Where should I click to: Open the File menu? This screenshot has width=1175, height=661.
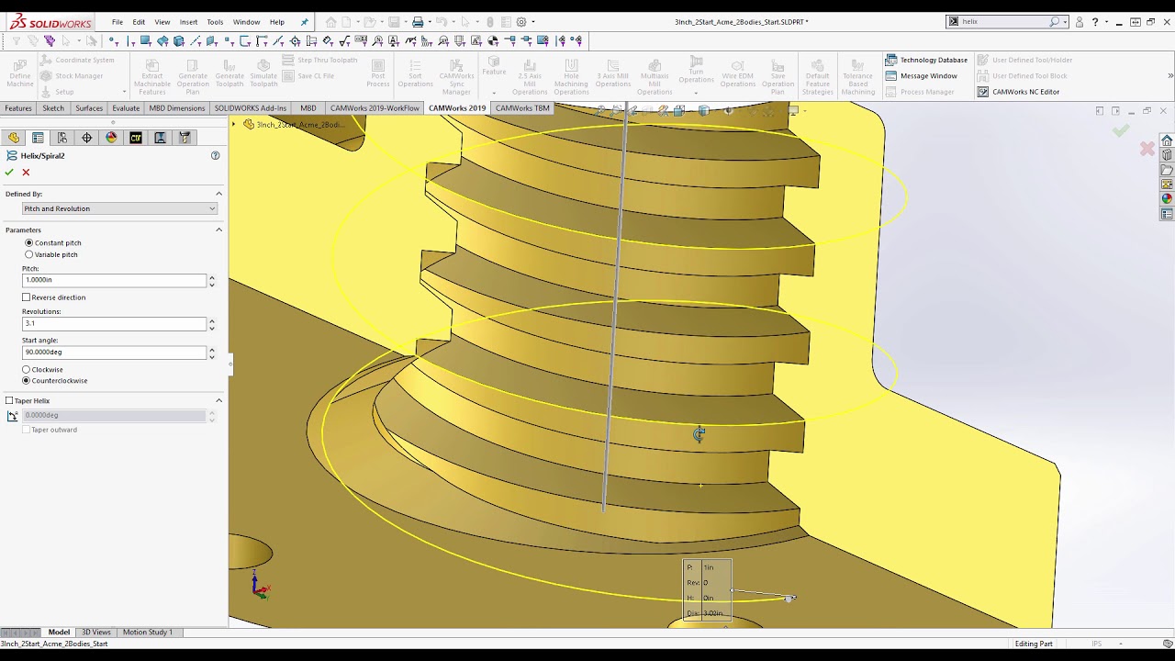[117, 22]
